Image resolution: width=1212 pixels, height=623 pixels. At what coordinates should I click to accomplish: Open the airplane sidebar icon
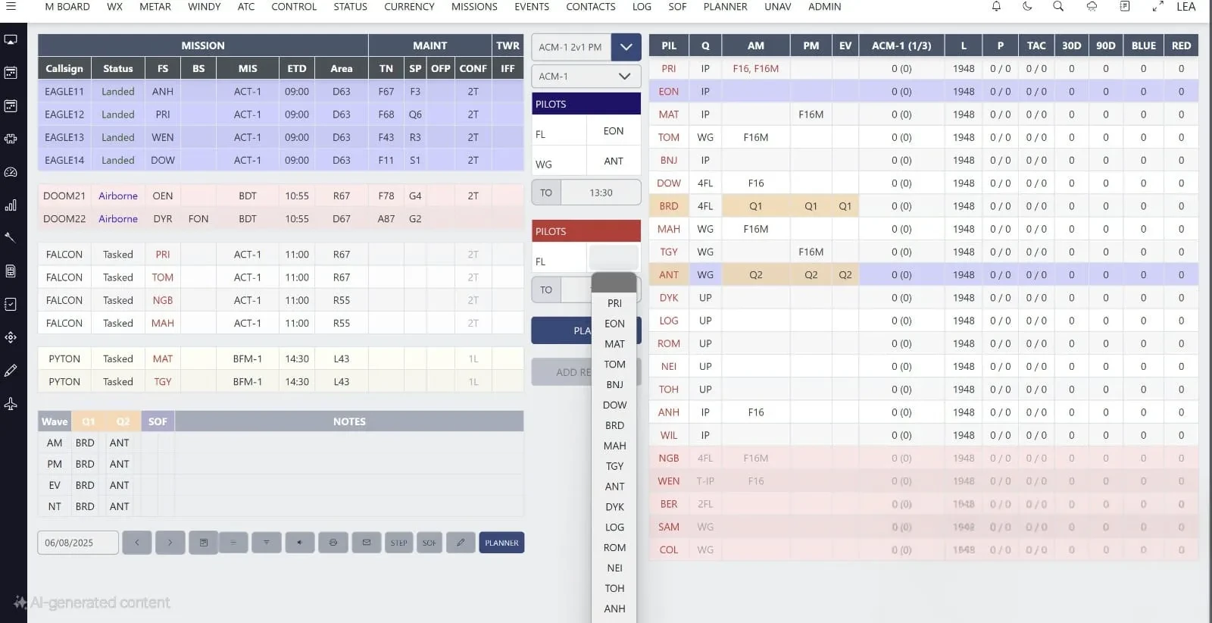[11, 404]
